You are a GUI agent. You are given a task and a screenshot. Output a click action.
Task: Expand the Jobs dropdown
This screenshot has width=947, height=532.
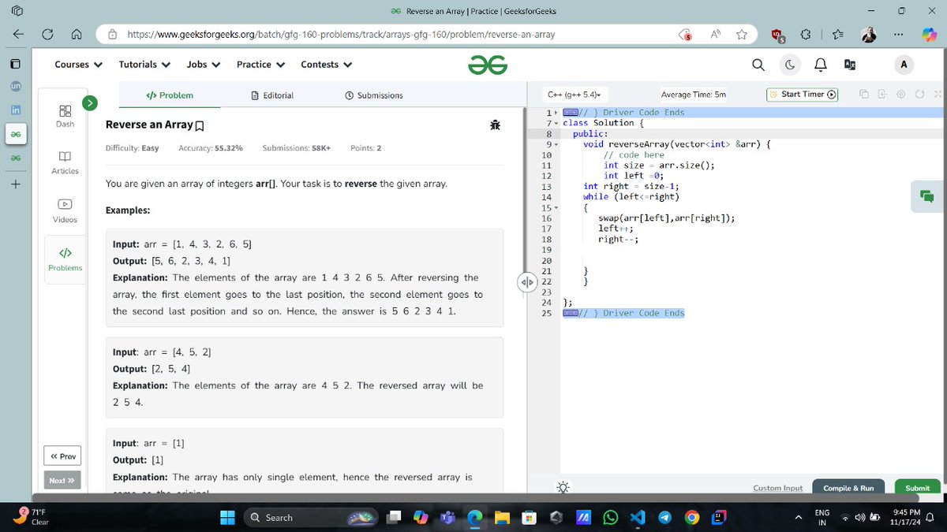click(x=203, y=65)
